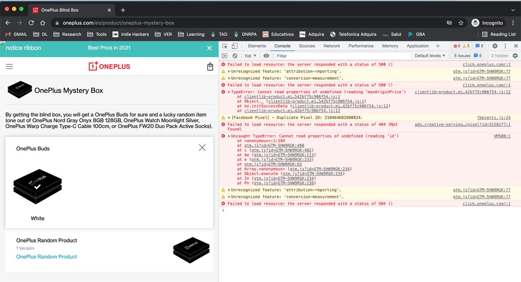Open the Educativos bookmark
Screen dimensions: 521x282
tap(277, 34)
